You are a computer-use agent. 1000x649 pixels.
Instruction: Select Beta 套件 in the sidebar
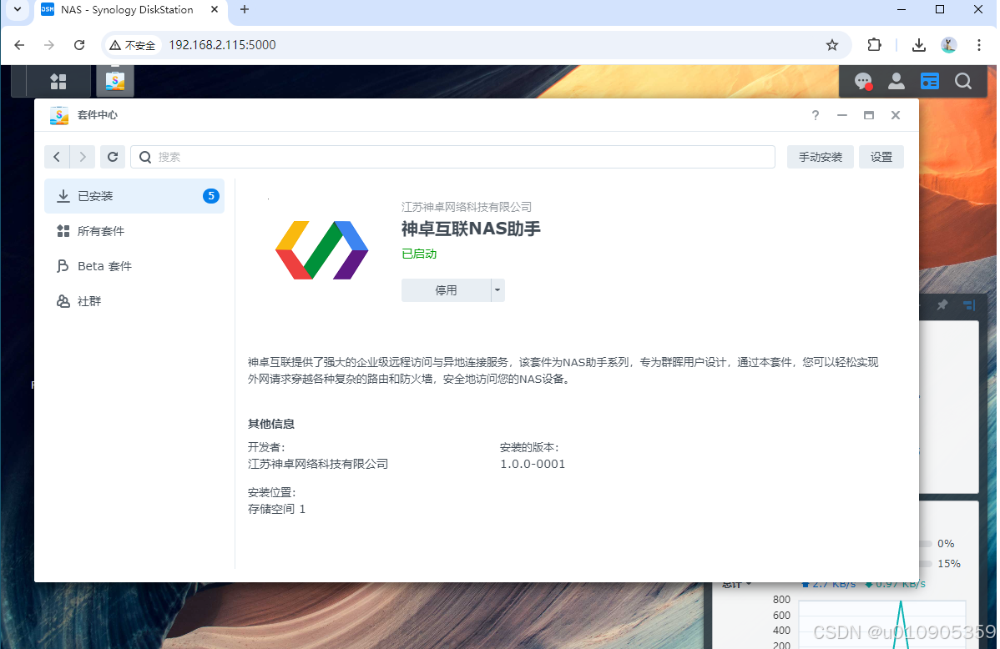coord(134,266)
